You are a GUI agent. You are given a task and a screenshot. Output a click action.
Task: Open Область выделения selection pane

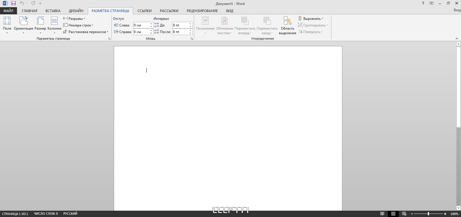pos(287,25)
